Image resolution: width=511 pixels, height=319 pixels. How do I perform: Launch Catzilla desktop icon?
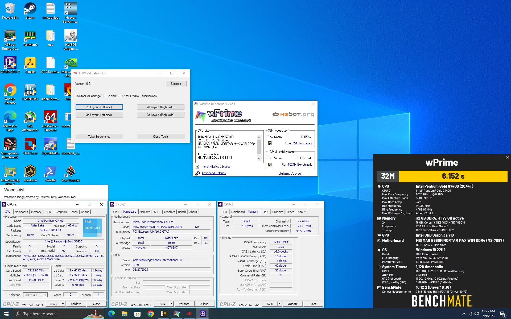tap(30, 65)
